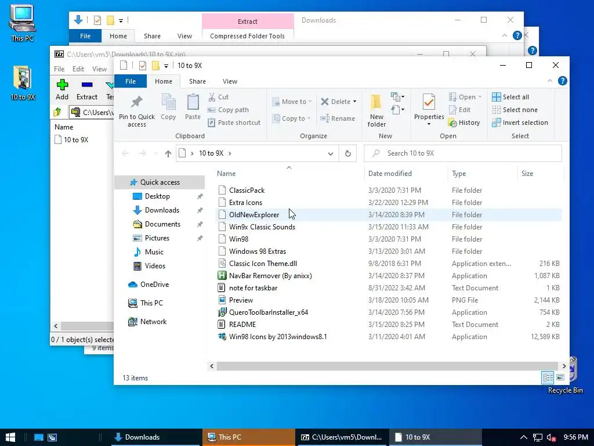Open Quick Access Toolbar customize dropdown
594x446 pixels.
point(166,66)
